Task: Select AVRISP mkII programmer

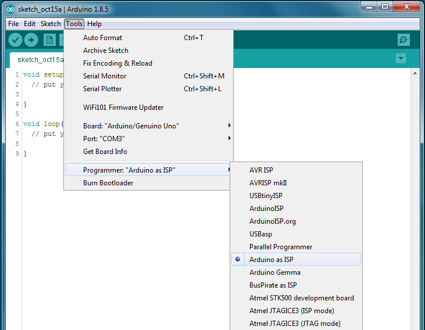Action: coord(297,183)
